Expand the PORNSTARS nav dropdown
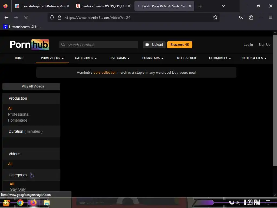 [x=153, y=58]
